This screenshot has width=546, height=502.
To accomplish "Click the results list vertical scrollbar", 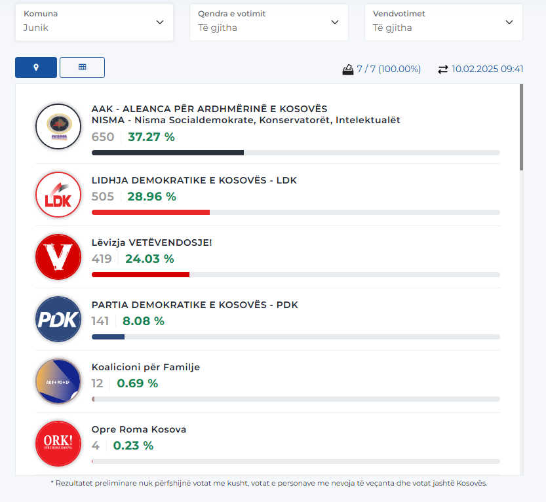I will coord(521,127).
